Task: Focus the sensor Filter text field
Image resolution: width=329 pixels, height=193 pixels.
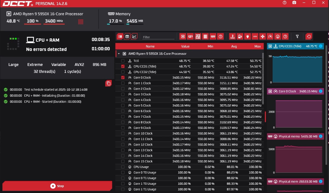Action: (158, 37)
